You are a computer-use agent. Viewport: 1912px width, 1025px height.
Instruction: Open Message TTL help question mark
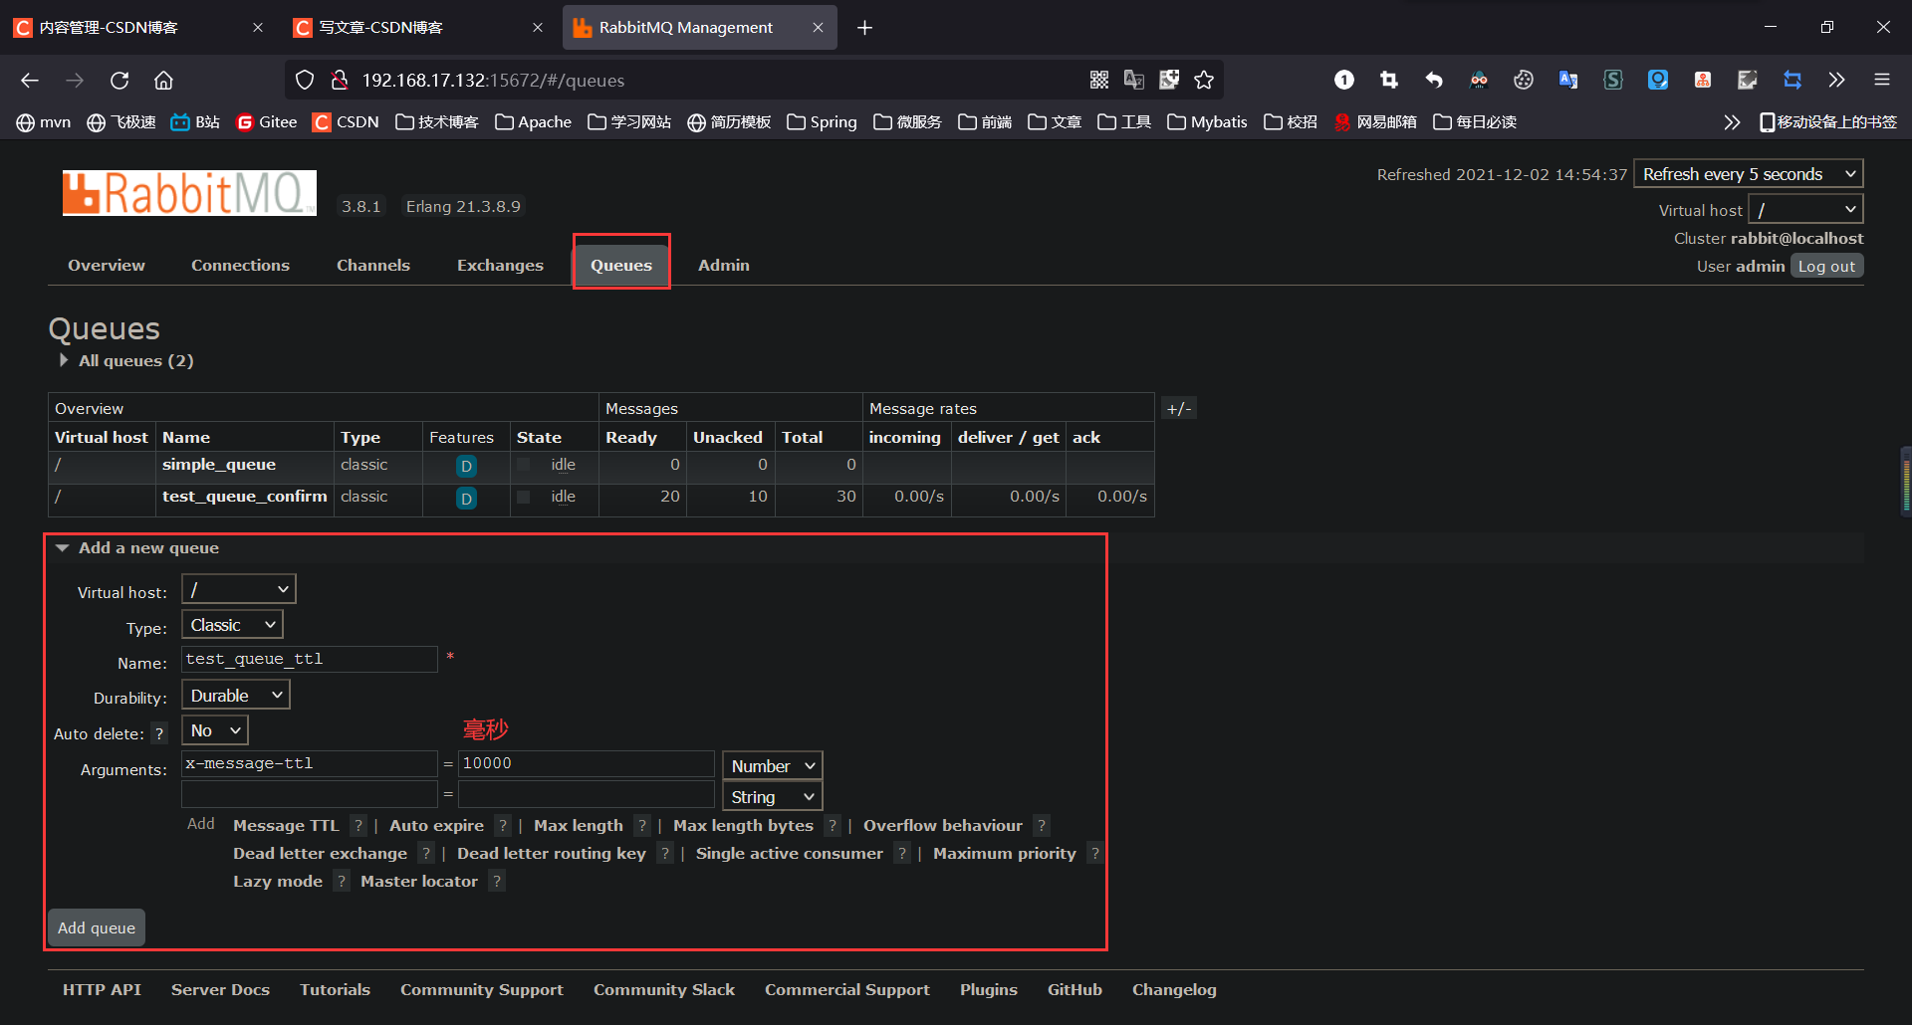click(x=358, y=825)
